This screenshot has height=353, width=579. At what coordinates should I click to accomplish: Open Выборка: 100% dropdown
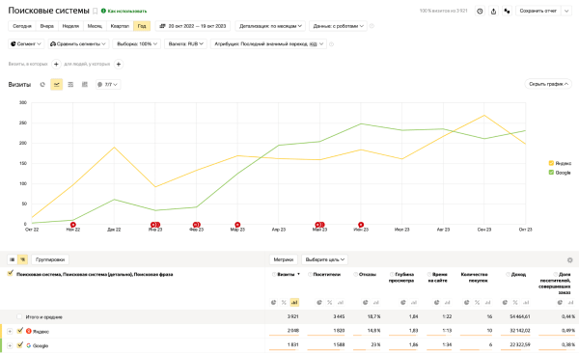[x=137, y=44]
